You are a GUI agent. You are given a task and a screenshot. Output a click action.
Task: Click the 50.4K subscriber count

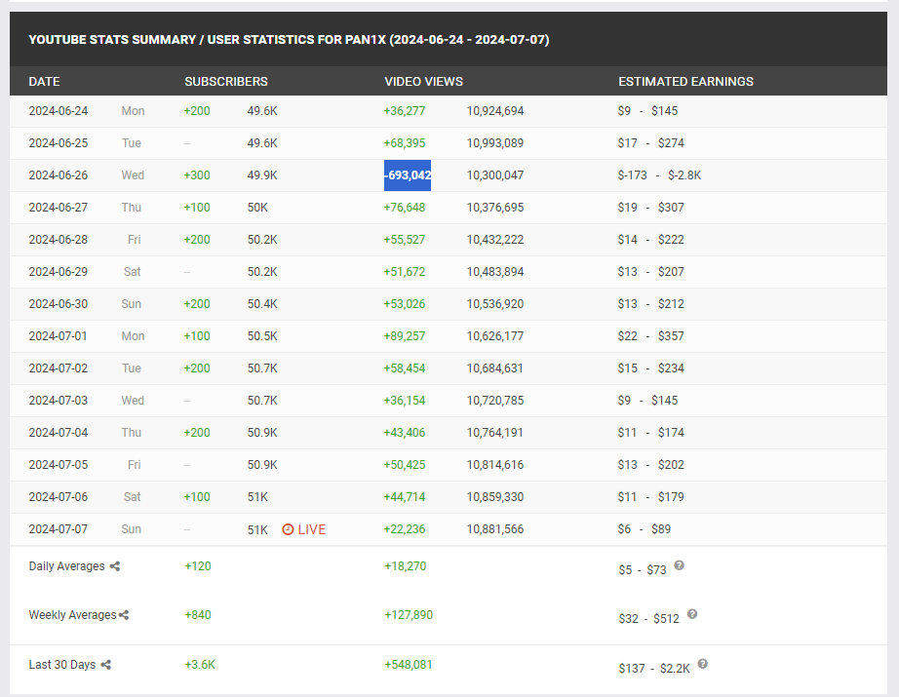(262, 304)
